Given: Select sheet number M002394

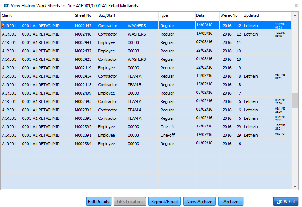Looking at the screenshot, I should click(83, 110).
